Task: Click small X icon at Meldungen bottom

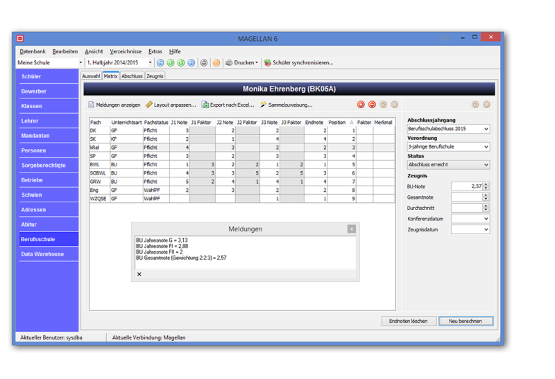Action: point(139,274)
